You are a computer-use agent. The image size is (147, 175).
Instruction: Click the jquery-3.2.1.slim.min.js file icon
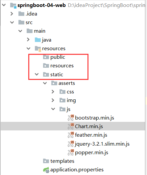[71, 144]
